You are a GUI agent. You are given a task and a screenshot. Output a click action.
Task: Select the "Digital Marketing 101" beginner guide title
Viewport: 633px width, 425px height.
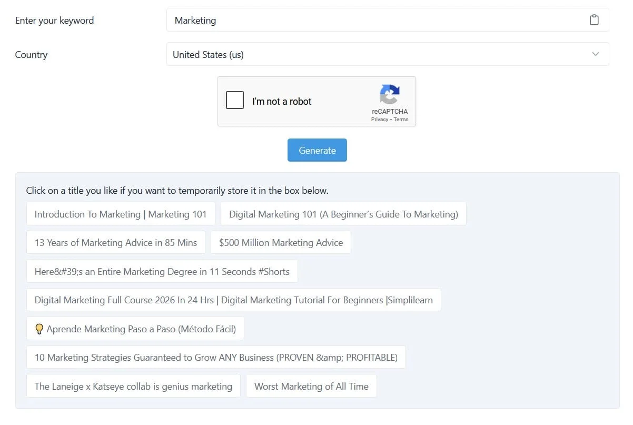(344, 214)
